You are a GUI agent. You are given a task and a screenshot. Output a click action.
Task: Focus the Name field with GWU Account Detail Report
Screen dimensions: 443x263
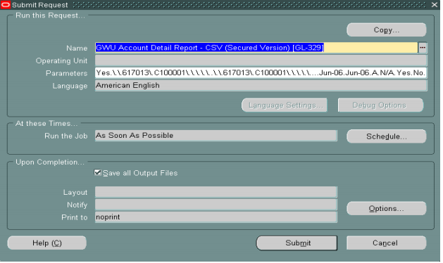pyautogui.click(x=257, y=48)
